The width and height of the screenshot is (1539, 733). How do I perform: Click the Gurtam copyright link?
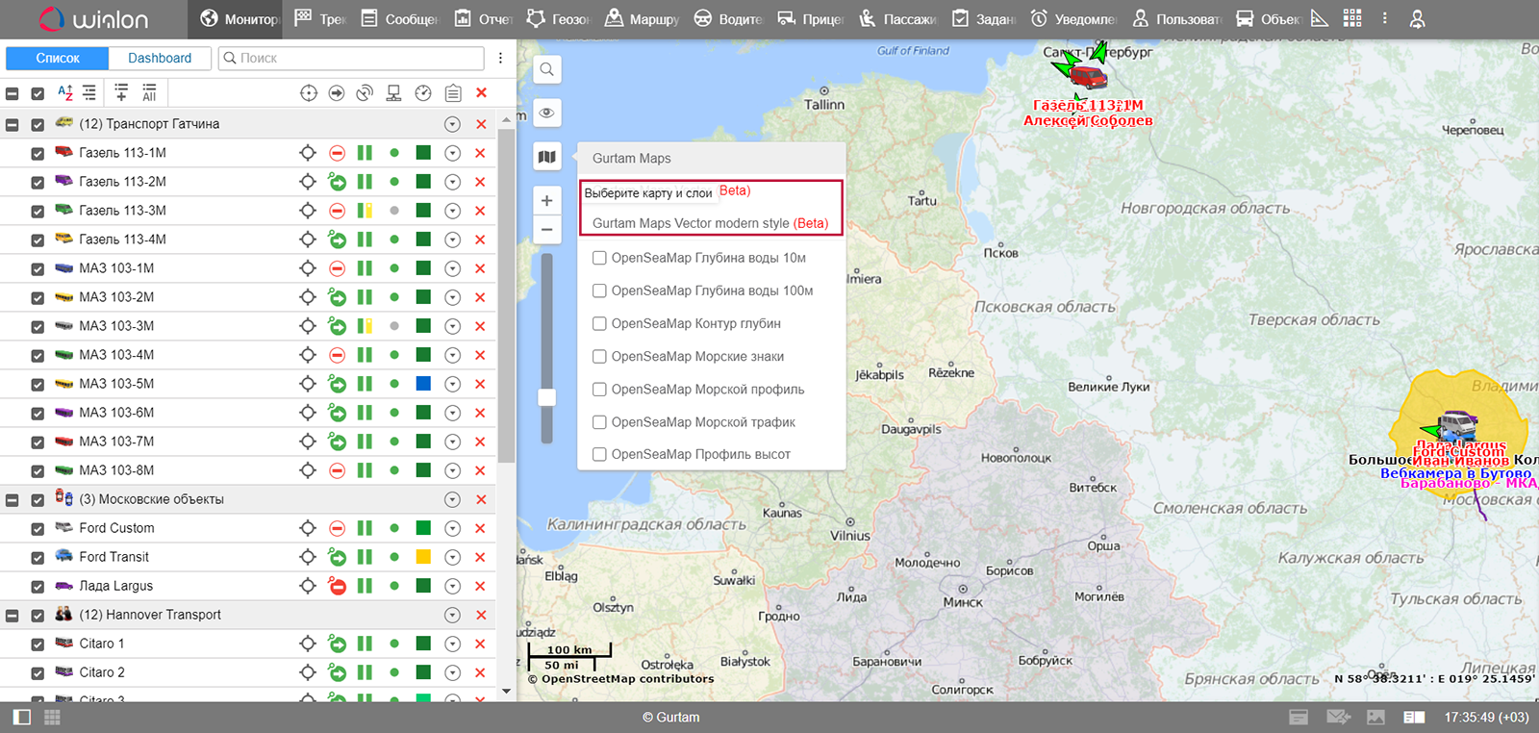click(x=670, y=718)
